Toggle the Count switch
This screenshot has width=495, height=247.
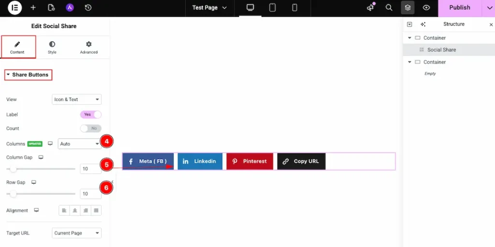tap(91, 129)
